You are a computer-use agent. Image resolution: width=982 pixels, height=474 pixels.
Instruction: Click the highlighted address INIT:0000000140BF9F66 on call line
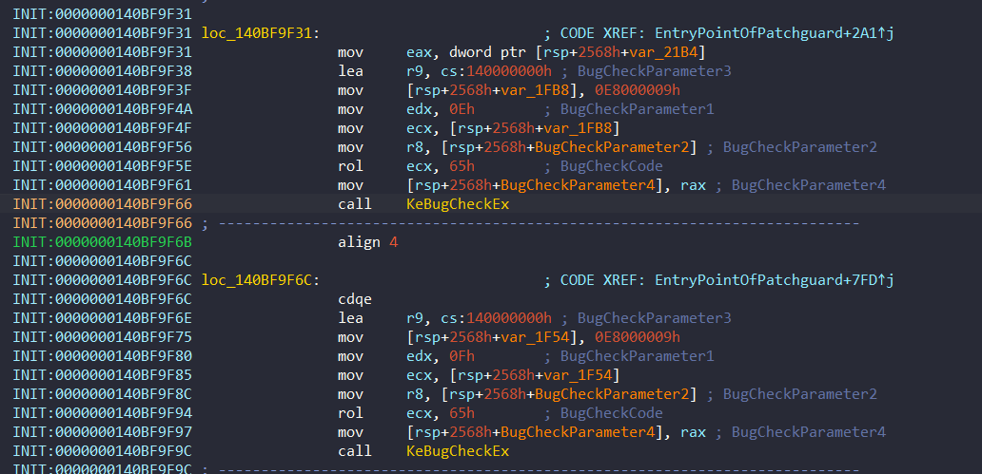(x=102, y=204)
